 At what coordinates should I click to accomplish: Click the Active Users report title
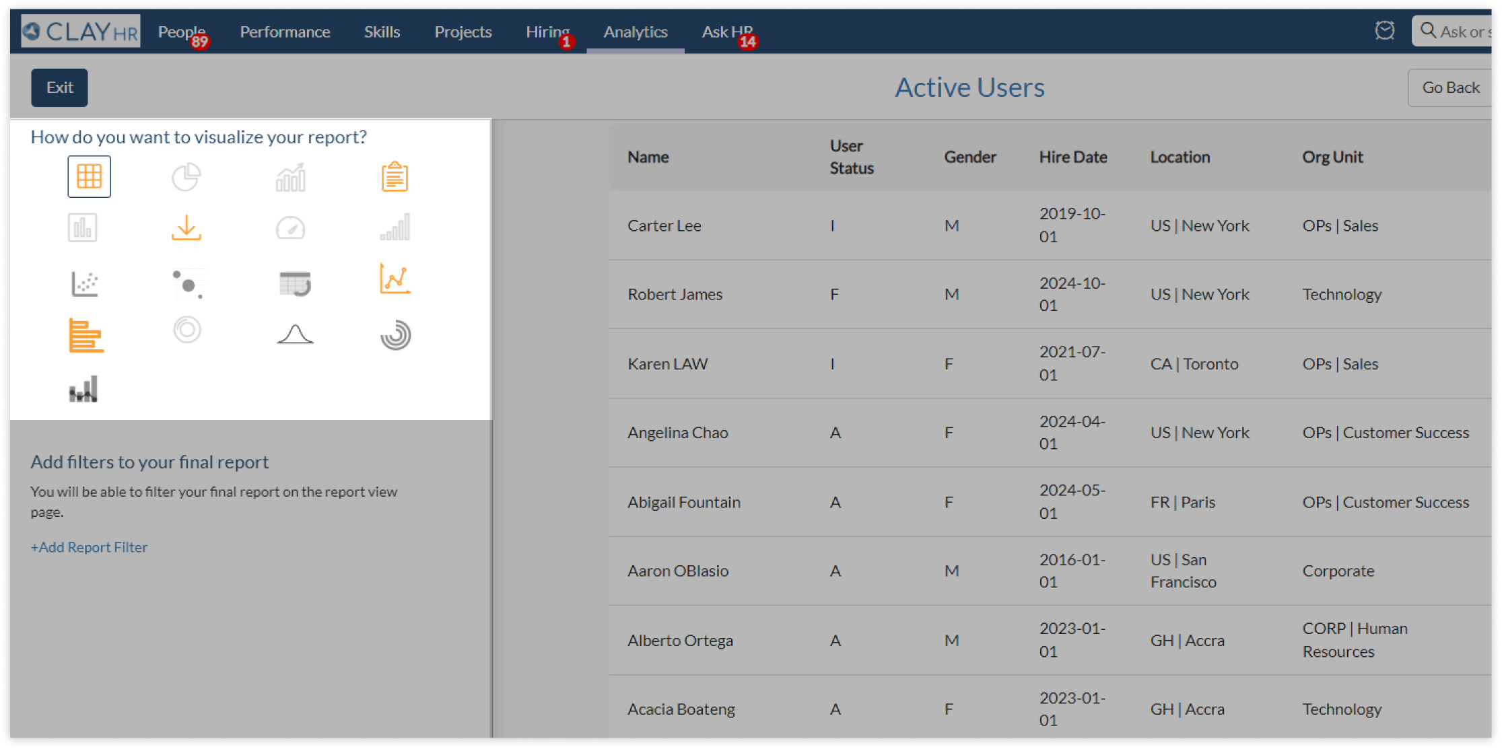969,87
